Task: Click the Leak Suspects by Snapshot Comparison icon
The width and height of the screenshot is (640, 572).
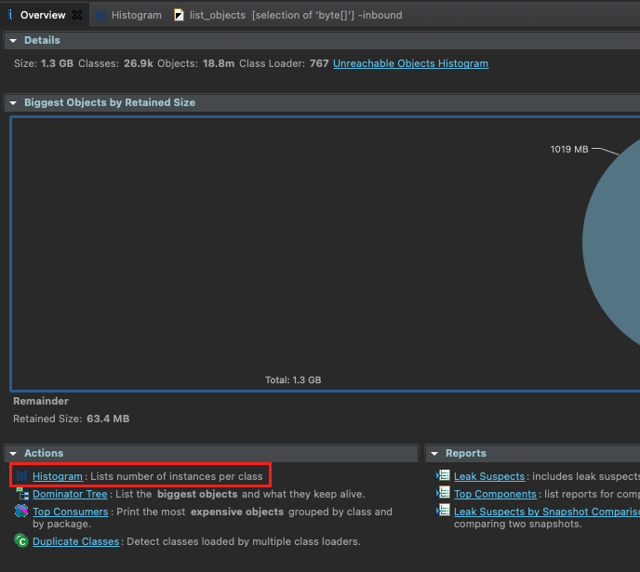Action: click(443, 511)
